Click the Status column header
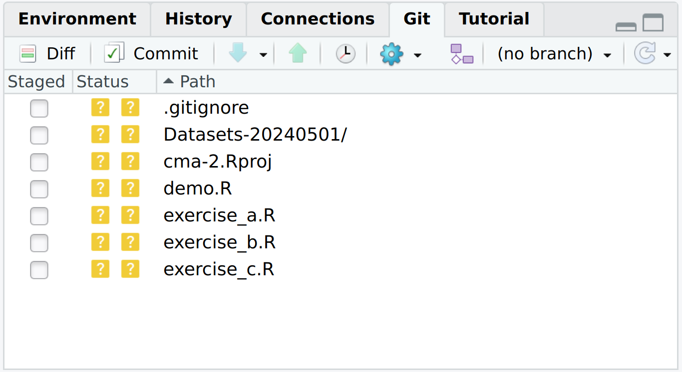Screen dimensions: 682x372 (103, 82)
